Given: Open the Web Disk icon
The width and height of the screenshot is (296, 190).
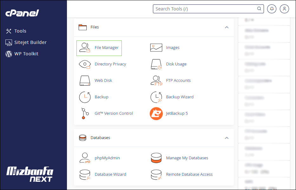Looking at the screenshot, I should (x=85, y=81).
